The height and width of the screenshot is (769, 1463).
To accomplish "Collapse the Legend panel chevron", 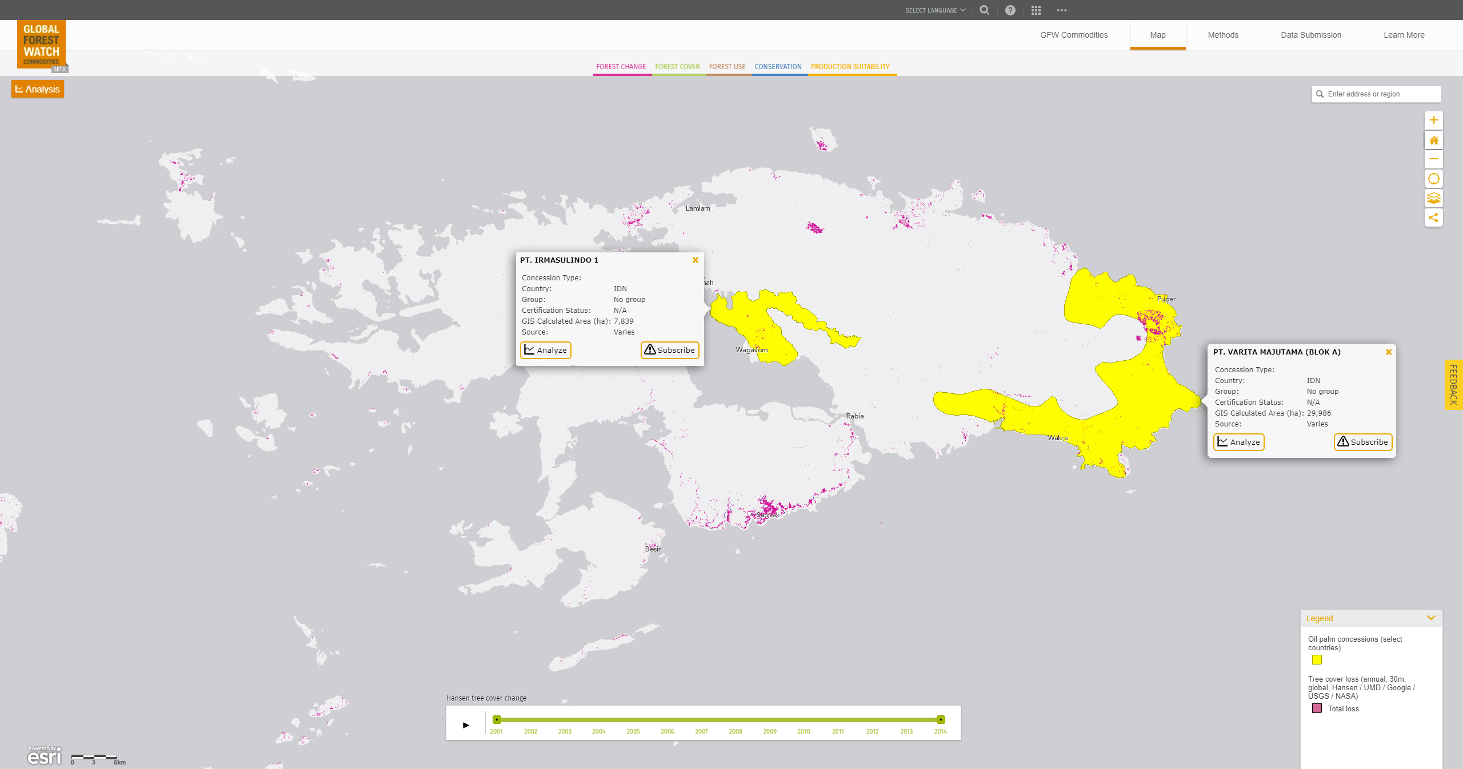I will 1431,618.
